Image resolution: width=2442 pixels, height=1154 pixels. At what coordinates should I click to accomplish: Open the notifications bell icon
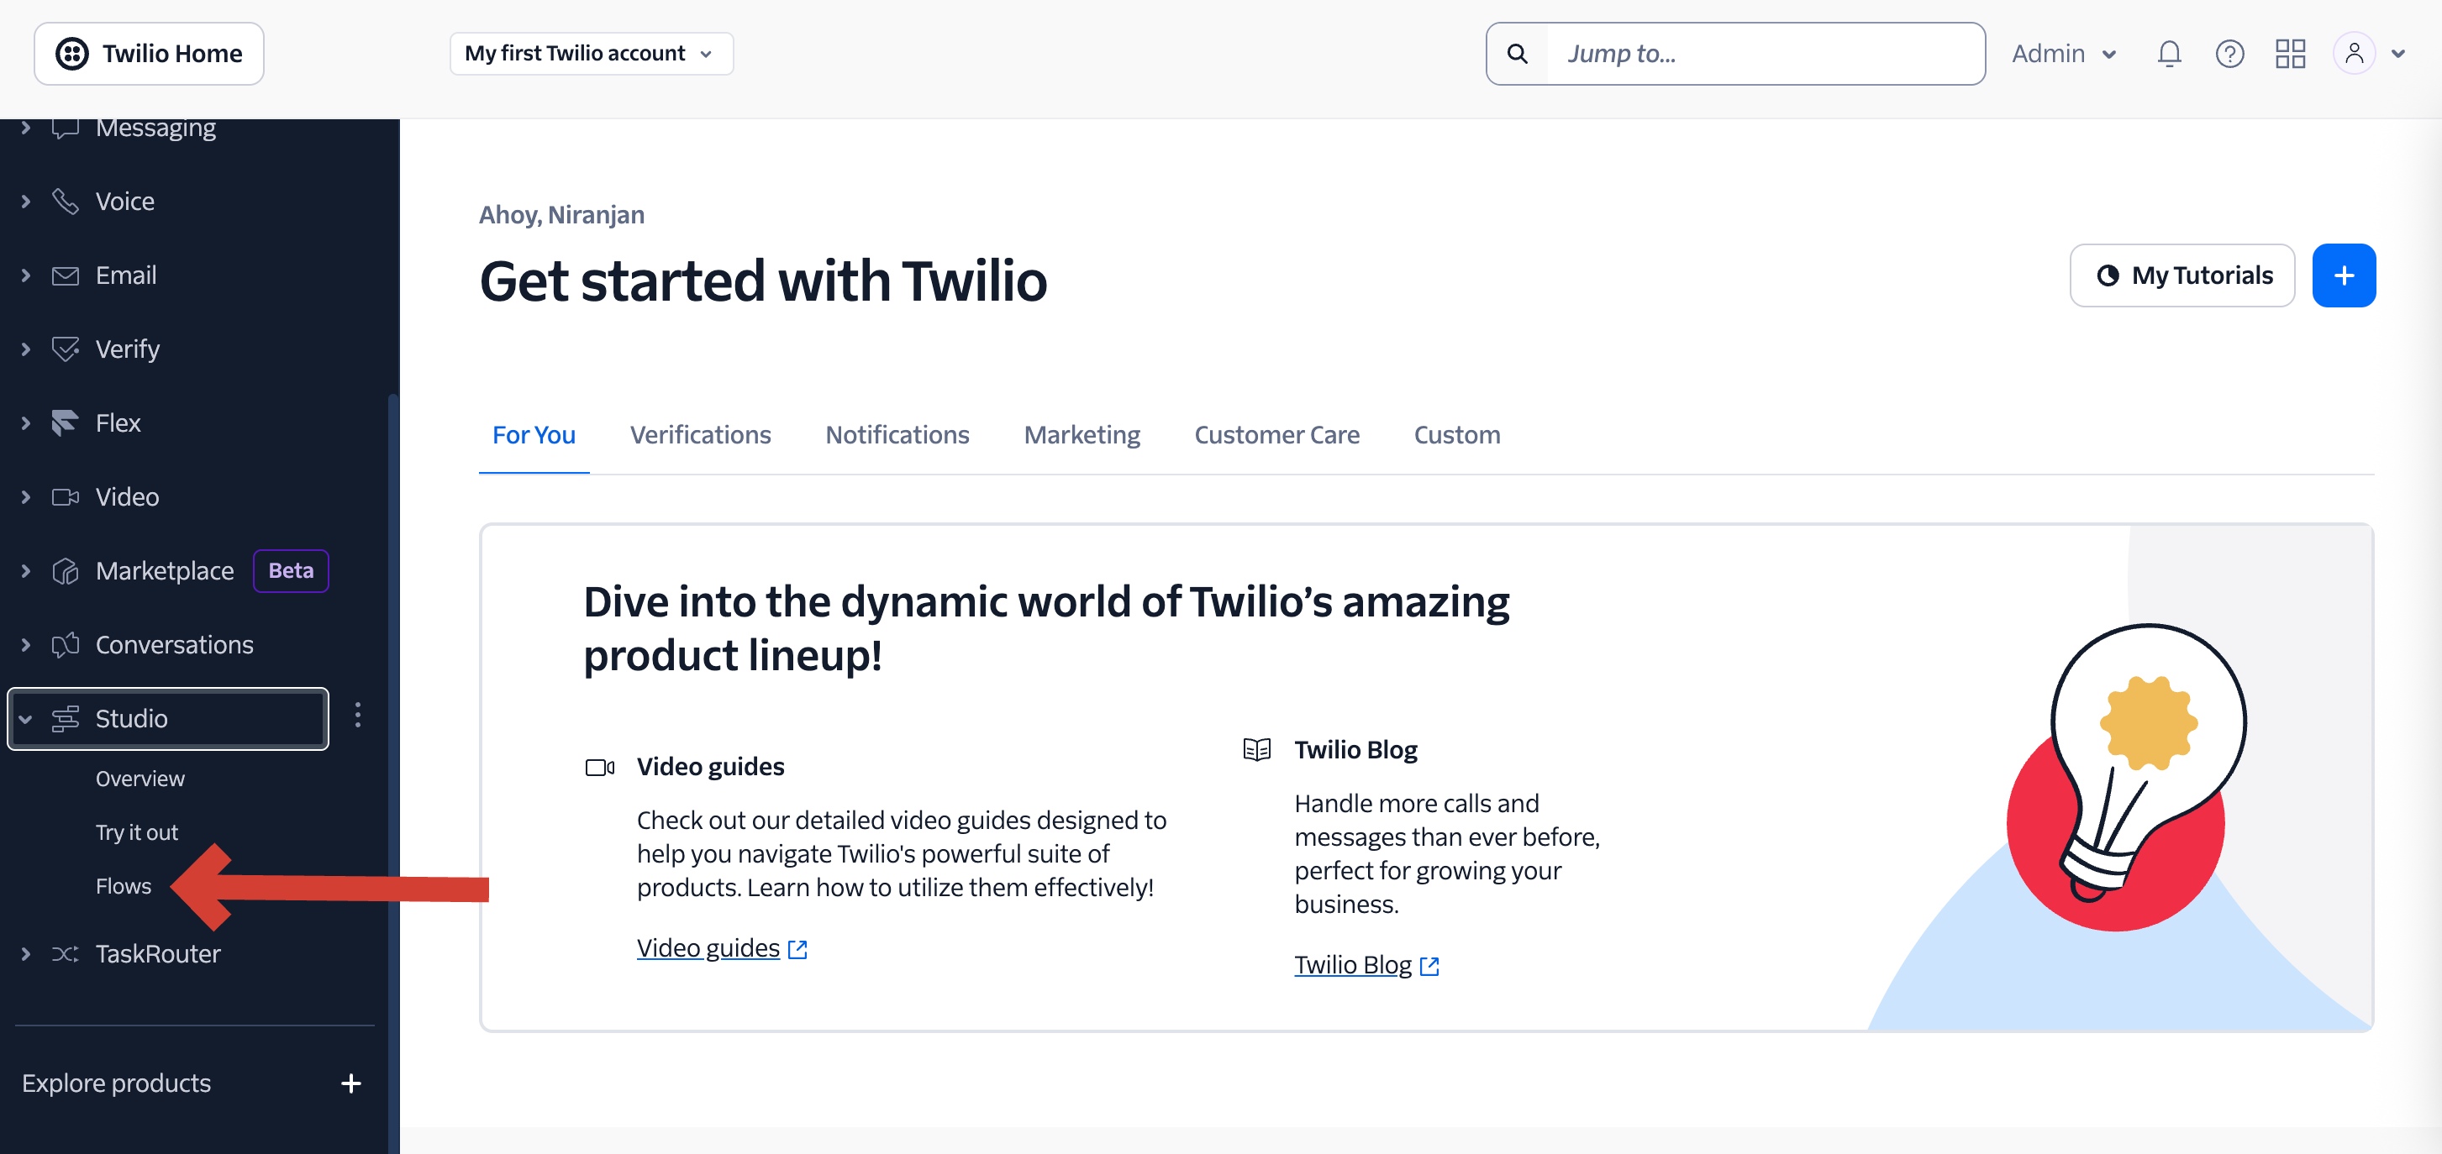tap(2169, 54)
